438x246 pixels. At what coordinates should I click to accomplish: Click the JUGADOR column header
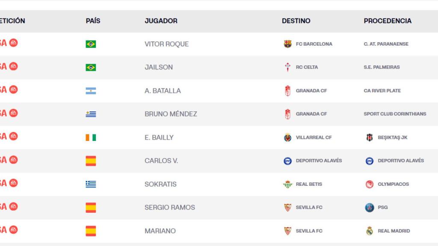(x=161, y=20)
